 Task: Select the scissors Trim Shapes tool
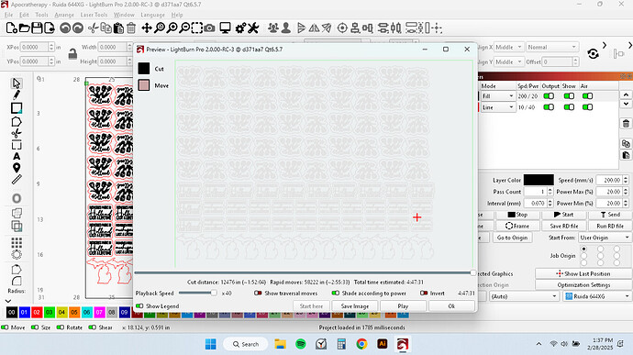(17, 133)
